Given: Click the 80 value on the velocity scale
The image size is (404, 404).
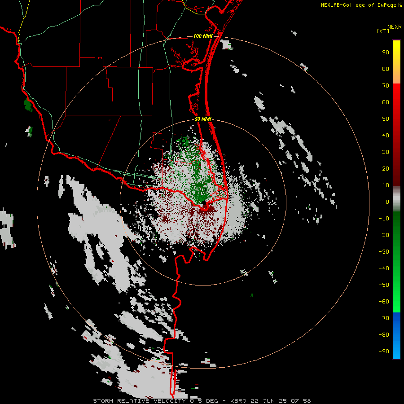Looking at the screenshot, I should coord(386,69).
